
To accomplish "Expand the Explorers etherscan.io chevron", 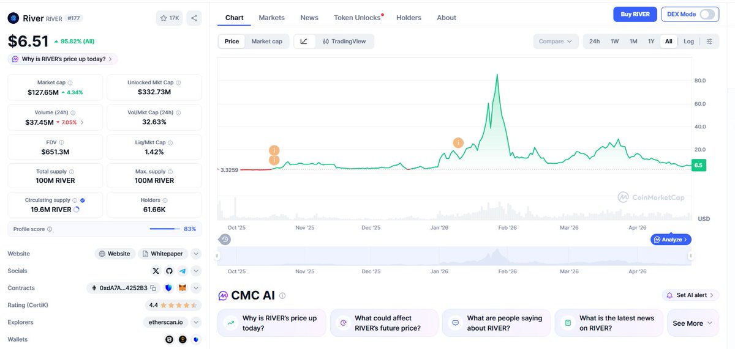I will [x=195, y=322].
